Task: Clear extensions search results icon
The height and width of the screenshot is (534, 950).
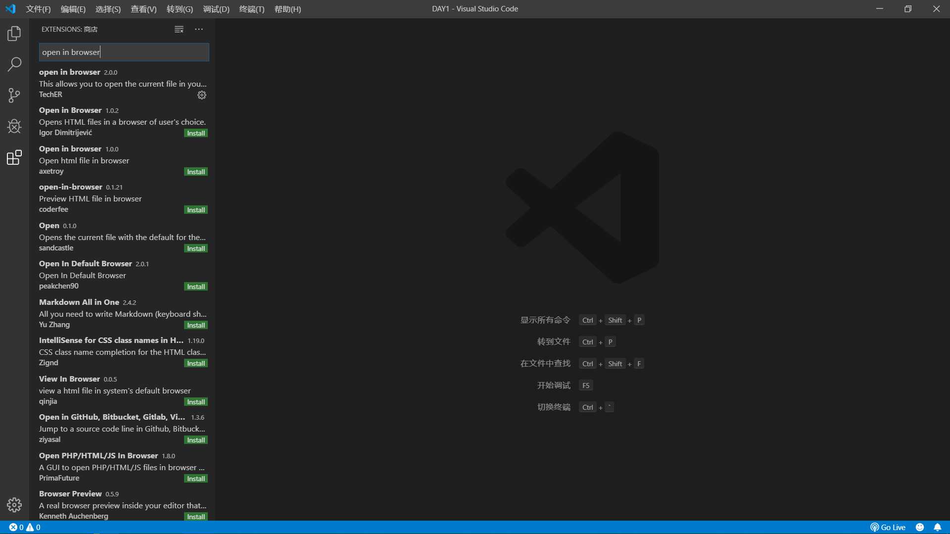Action: pyautogui.click(x=179, y=30)
